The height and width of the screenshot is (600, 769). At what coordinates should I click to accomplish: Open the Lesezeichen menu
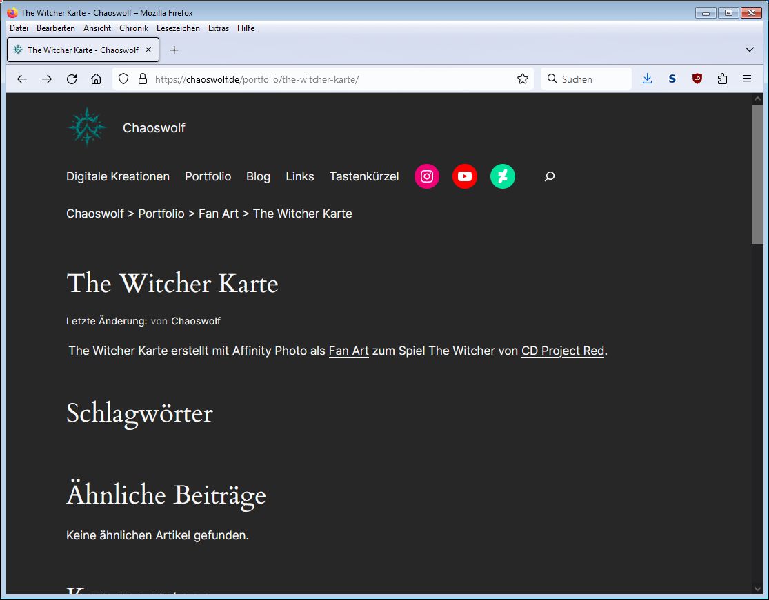point(178,28)
